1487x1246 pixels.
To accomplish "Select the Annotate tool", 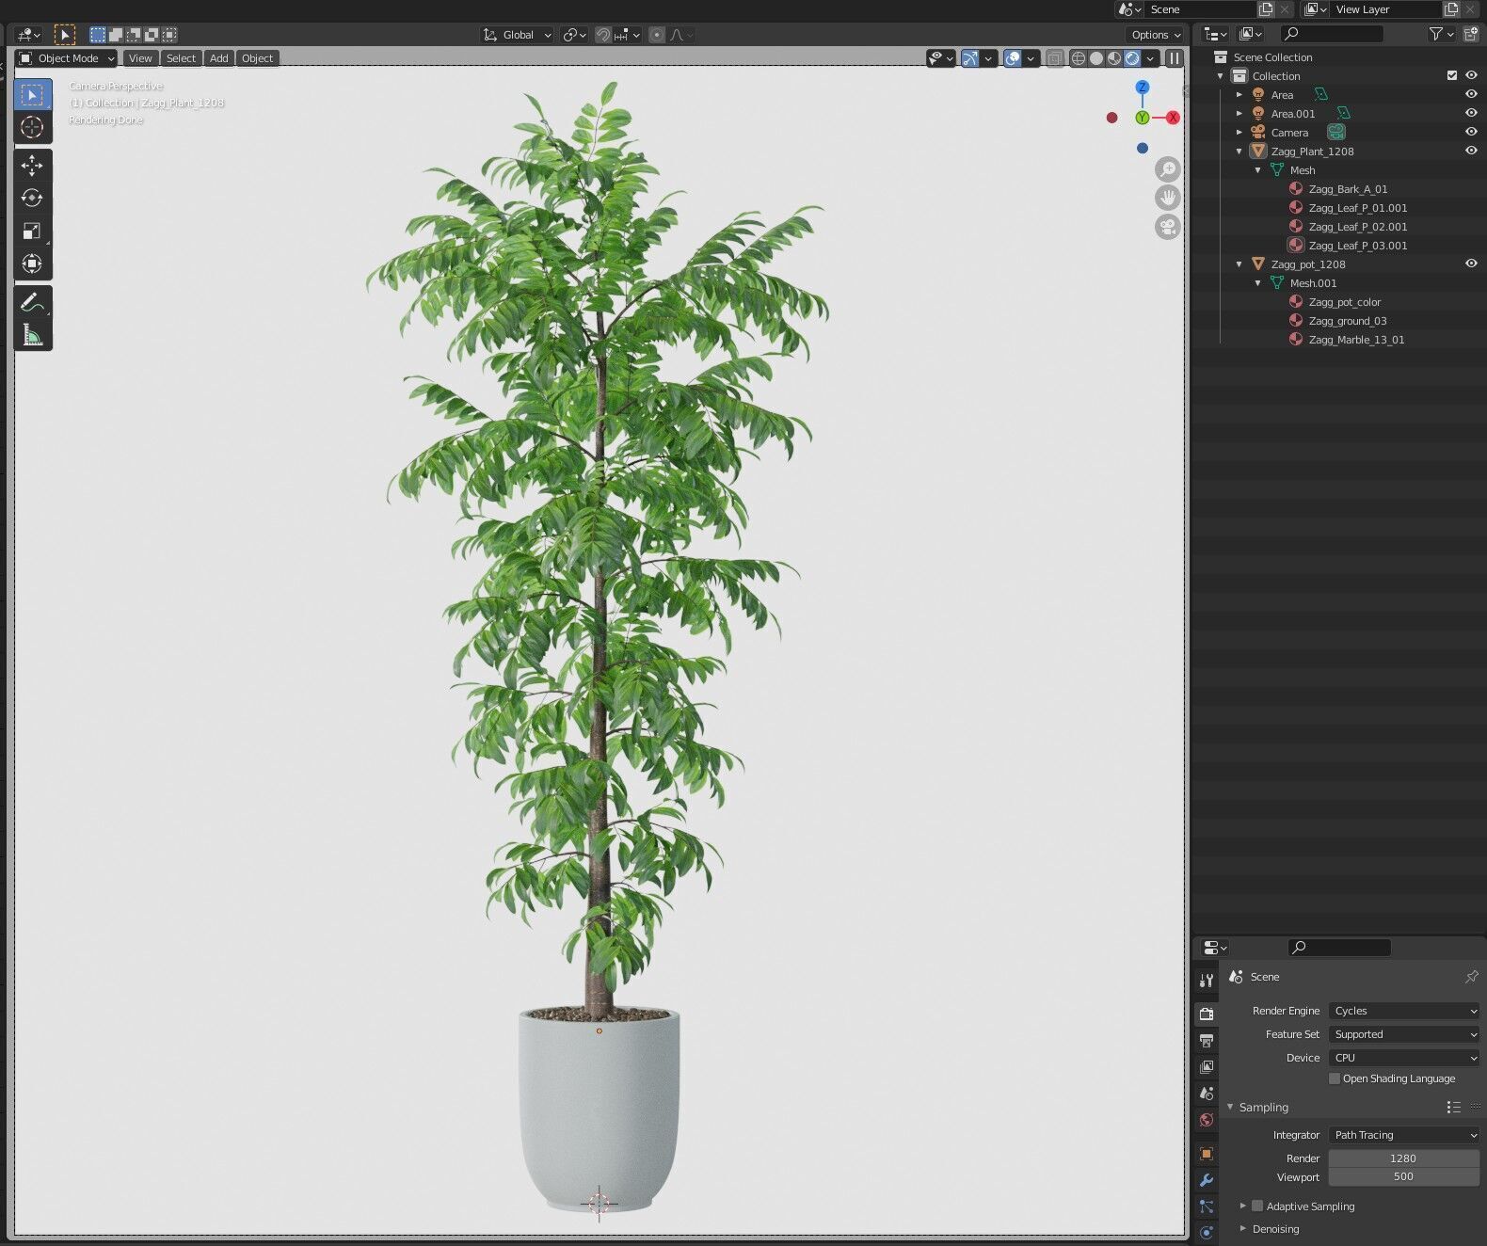I will 32,302.
